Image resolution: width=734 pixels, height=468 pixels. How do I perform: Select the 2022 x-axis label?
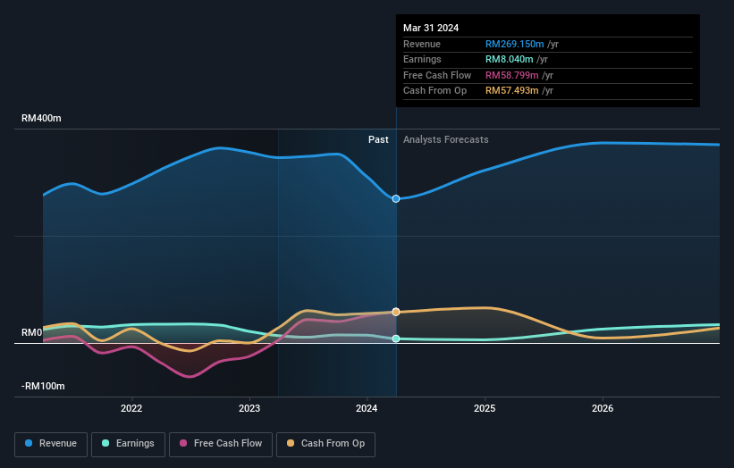coord(131,408)
